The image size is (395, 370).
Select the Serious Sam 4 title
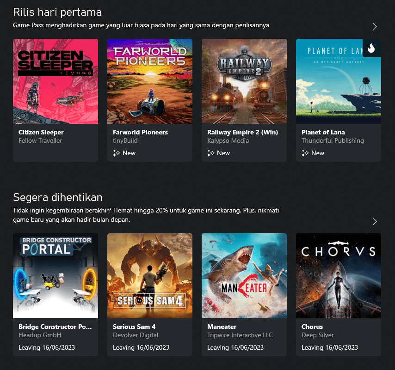click(134, 327)
